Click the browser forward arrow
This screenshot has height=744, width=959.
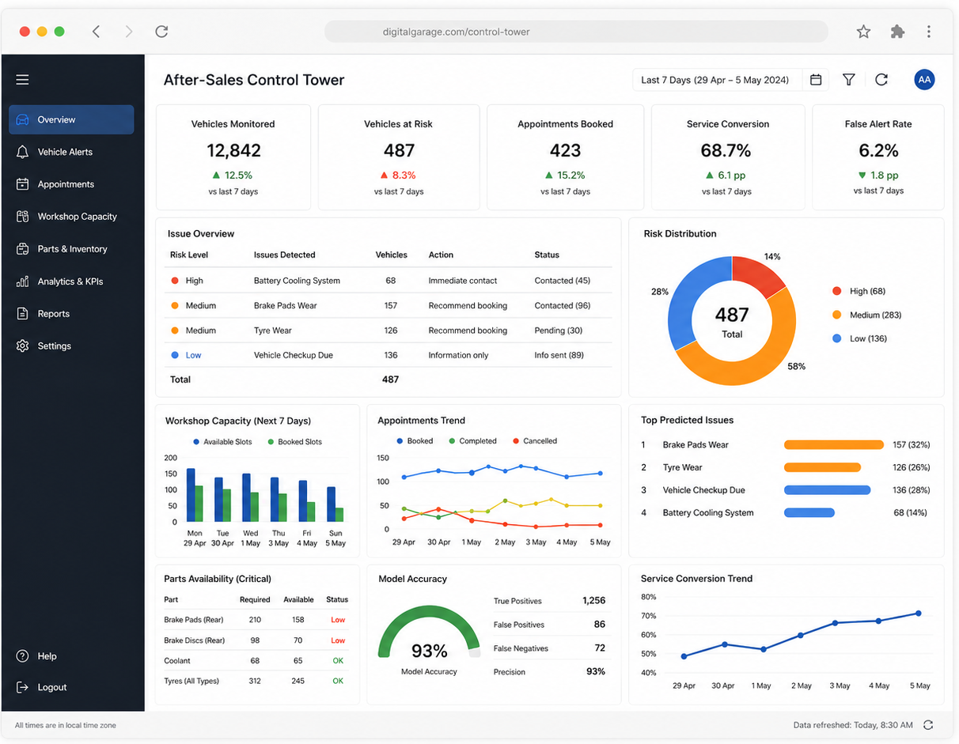129,32
